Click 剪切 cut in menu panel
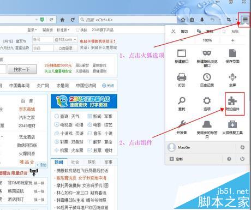The height and width of the screenshot is (210, 251). click(x=180, y=32)
